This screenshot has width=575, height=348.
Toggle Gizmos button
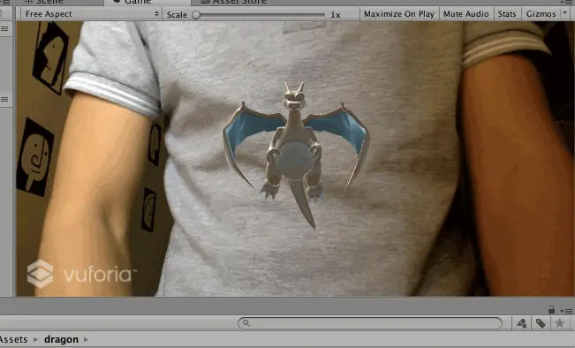[541, 14]
